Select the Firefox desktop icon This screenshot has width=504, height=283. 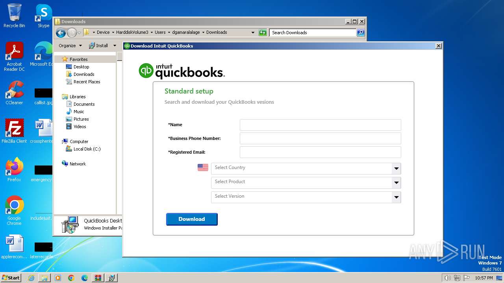14,170
